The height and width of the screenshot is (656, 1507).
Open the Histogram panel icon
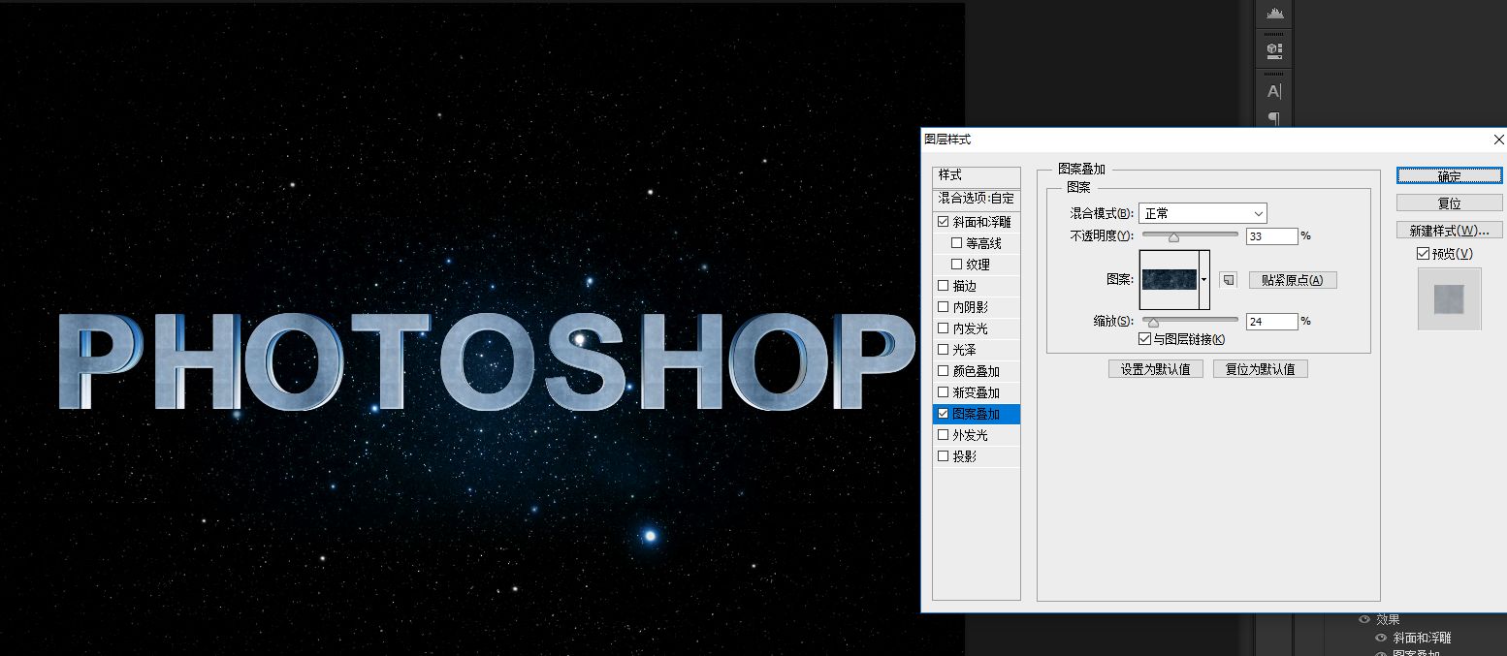(x=1274, y=13)
